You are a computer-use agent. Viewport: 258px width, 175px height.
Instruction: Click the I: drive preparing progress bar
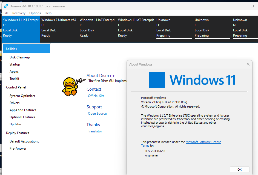[x=213, y=39]
